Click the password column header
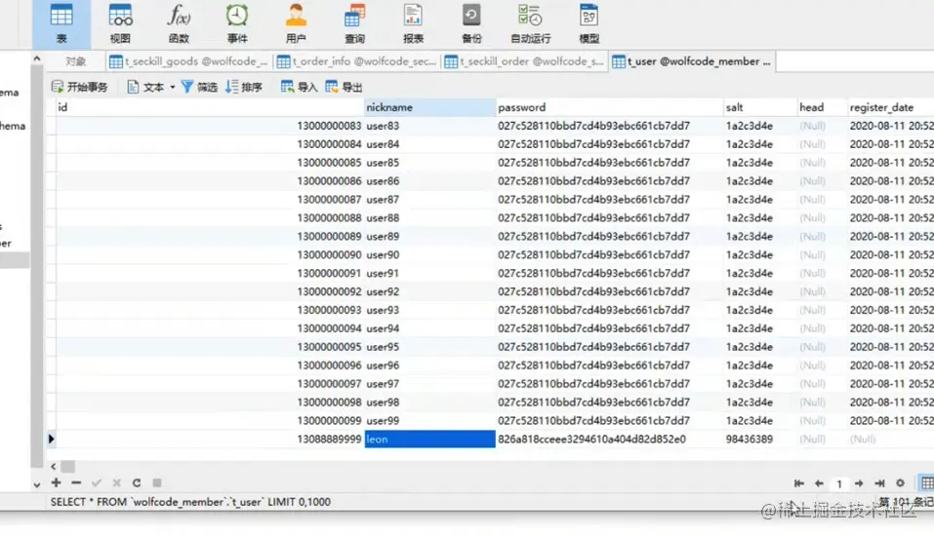Screen dimensions: 934x537 [609, 107]
